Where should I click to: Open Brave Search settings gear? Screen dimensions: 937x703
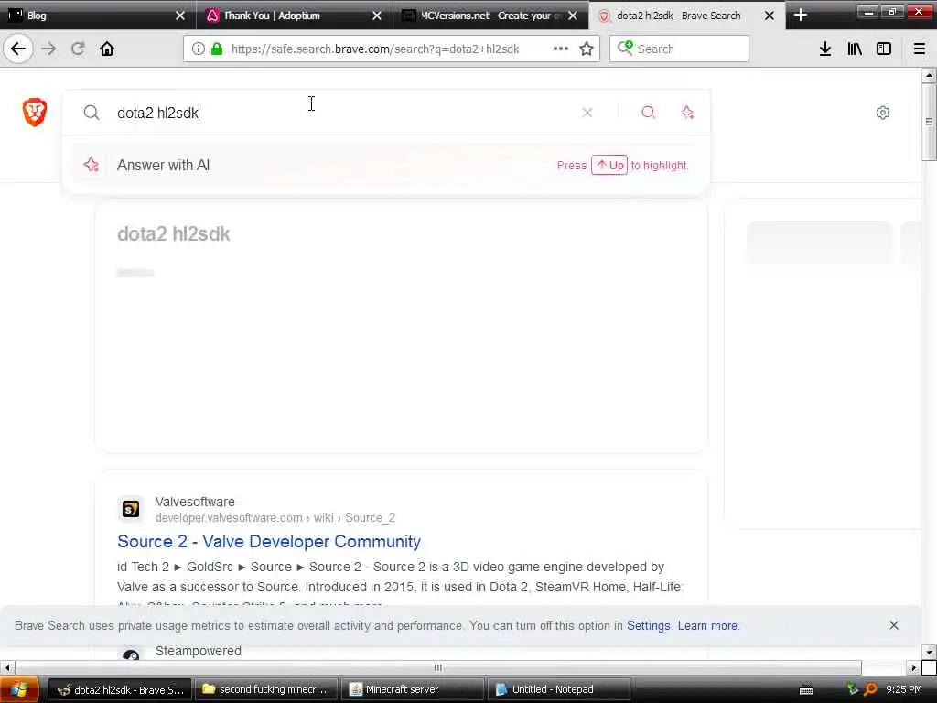[883, 113]
